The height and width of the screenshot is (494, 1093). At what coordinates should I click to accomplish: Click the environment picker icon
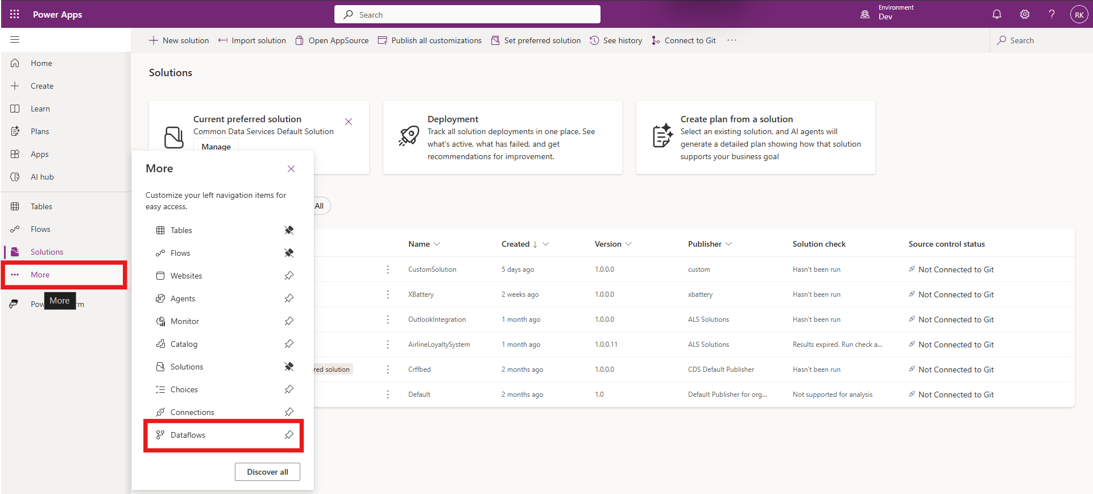coord(865,14)
